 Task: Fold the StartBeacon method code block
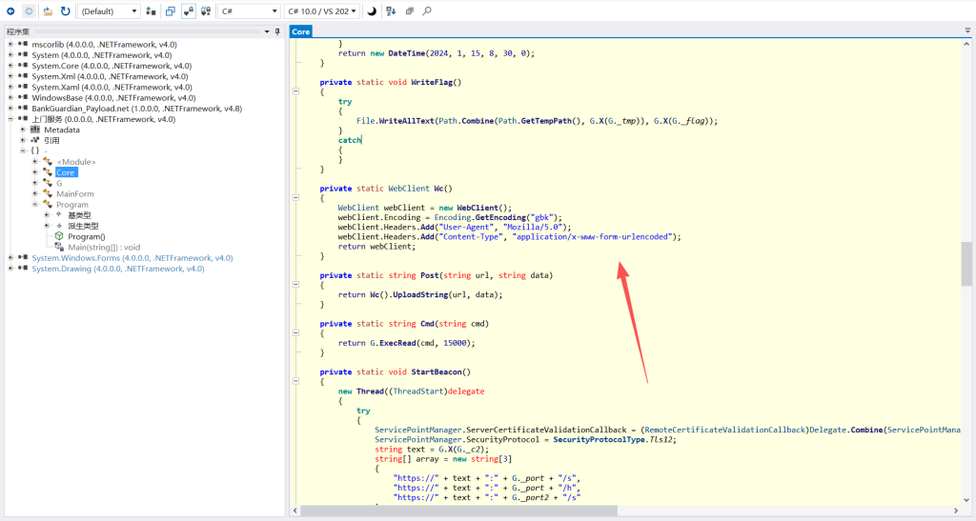pyautogui.click(x=296, y=381)
